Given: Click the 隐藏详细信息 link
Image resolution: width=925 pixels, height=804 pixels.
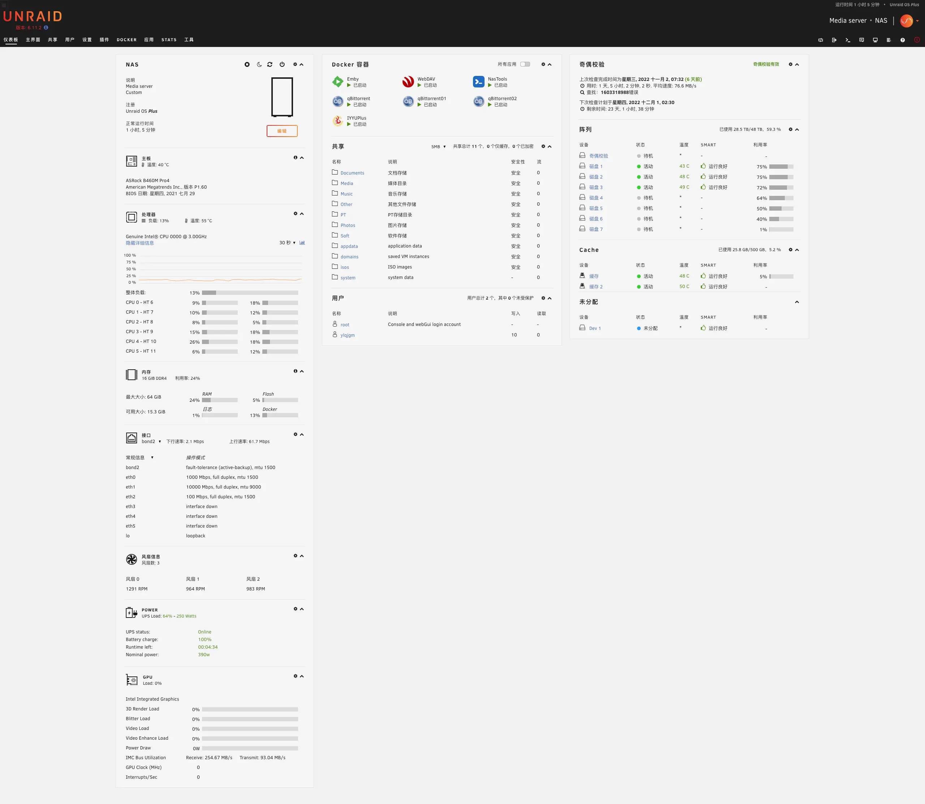Looking at the screenshot, I should 139,243.
